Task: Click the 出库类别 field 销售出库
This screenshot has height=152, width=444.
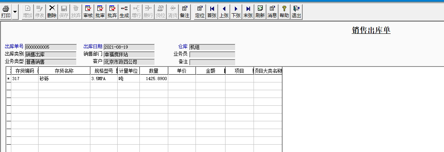Action: click(51, 54)
